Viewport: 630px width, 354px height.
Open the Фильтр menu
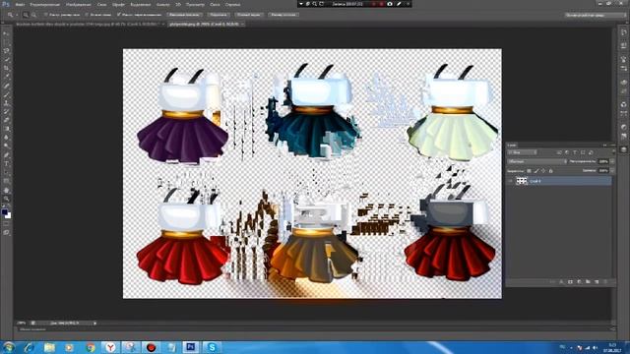pos(162,4)
